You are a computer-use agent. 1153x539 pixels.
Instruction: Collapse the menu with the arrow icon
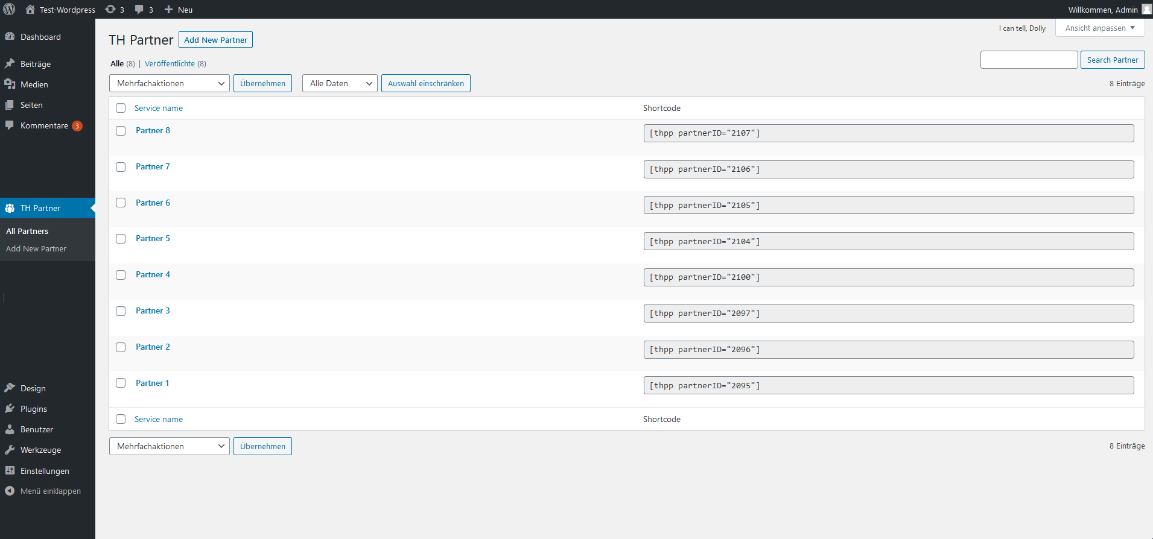10,491
